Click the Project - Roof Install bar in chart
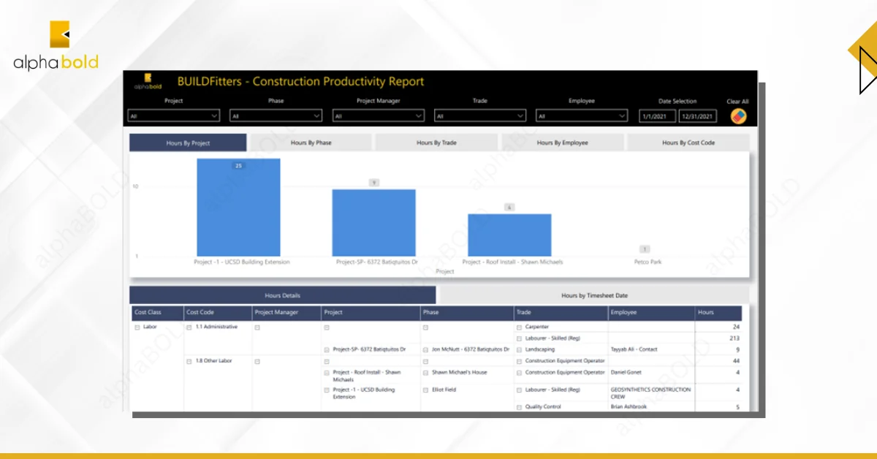The height and width of the screenshot is (459, 877). 509,235
